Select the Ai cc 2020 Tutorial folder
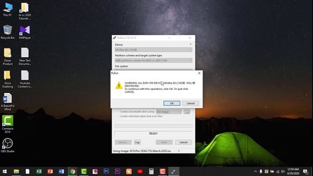Screen dimensions: 313x176 pos(25,11)
